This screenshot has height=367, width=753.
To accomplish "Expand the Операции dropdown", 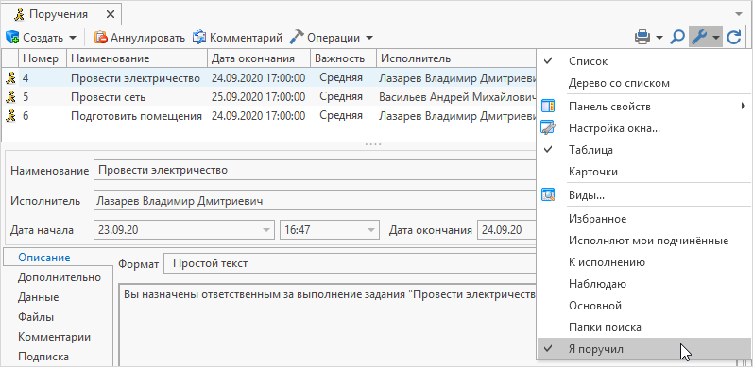I will tap(368, 38).
